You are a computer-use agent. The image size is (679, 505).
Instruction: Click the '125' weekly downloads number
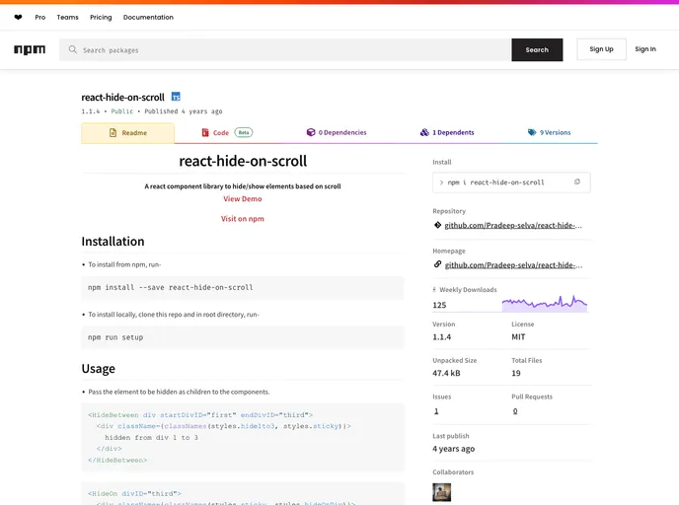coord(439,305)
